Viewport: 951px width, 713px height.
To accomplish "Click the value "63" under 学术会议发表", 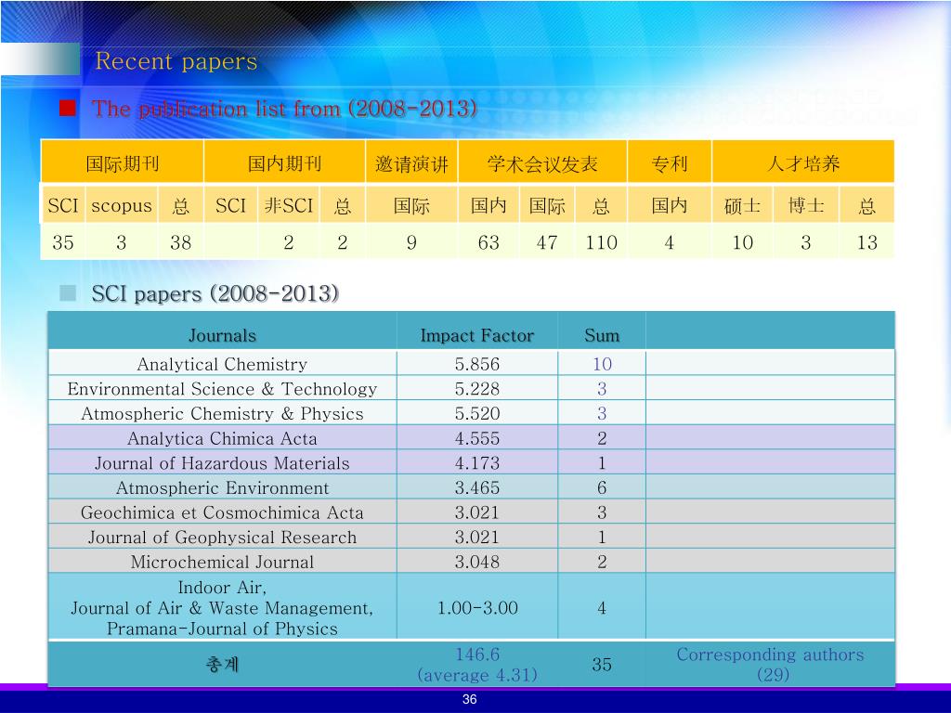I will pos(489,242).
